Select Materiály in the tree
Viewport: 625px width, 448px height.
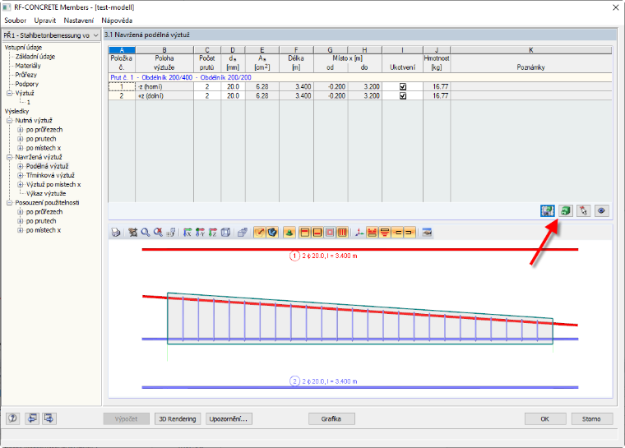(x=28, y=66)
